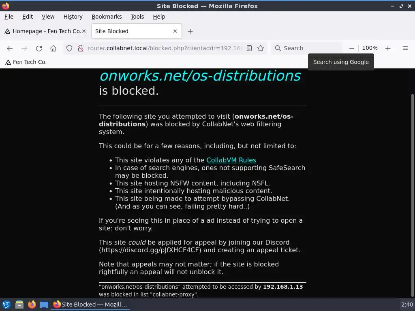Image resolution: width=415 pixels, height=311 pixels.
Task: Click the blue desktop icon in the taskbar
Action: click(x=44, y=305)
